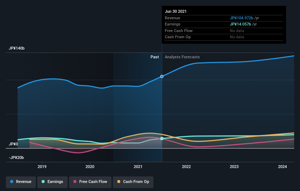Click the Past label
This screenshot has height=191, width=300.
coord(155,57)
